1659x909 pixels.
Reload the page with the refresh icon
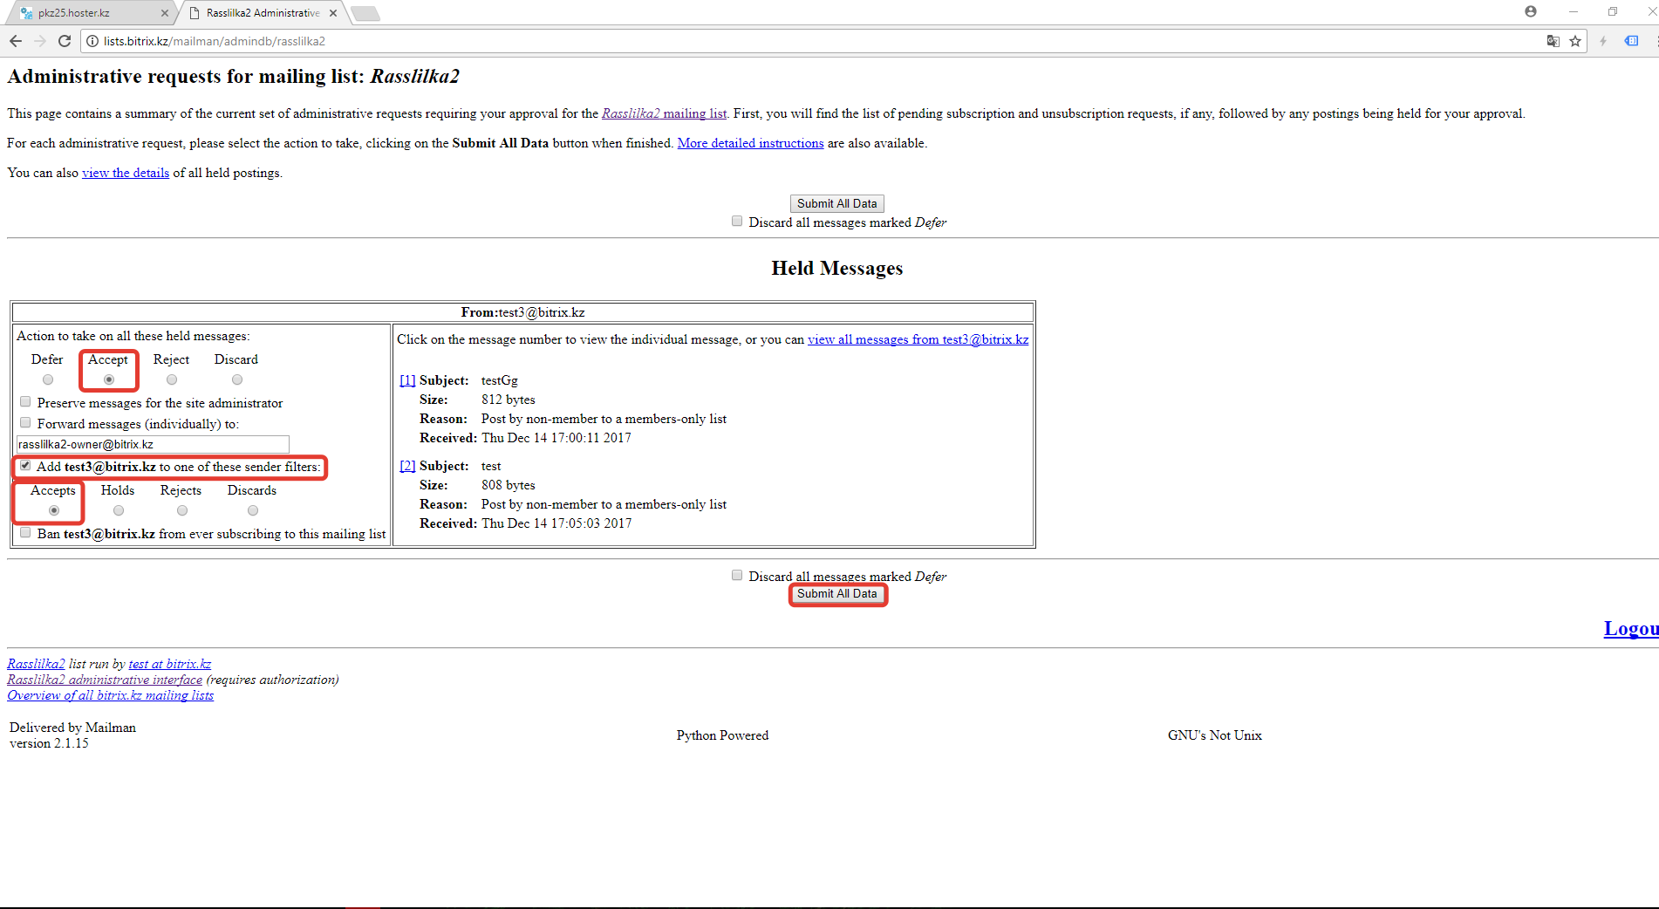click(x=64, y=41)
